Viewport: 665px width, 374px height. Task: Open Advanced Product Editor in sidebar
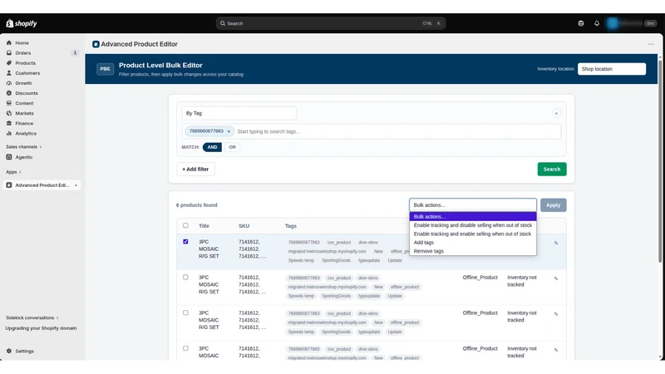coord(42,185)
